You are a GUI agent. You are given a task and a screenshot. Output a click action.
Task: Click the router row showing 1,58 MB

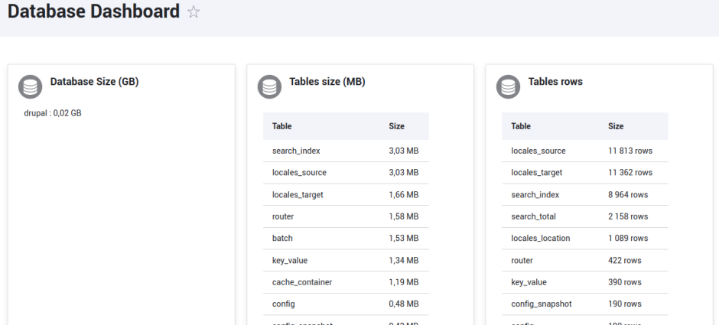click(346, 216)
